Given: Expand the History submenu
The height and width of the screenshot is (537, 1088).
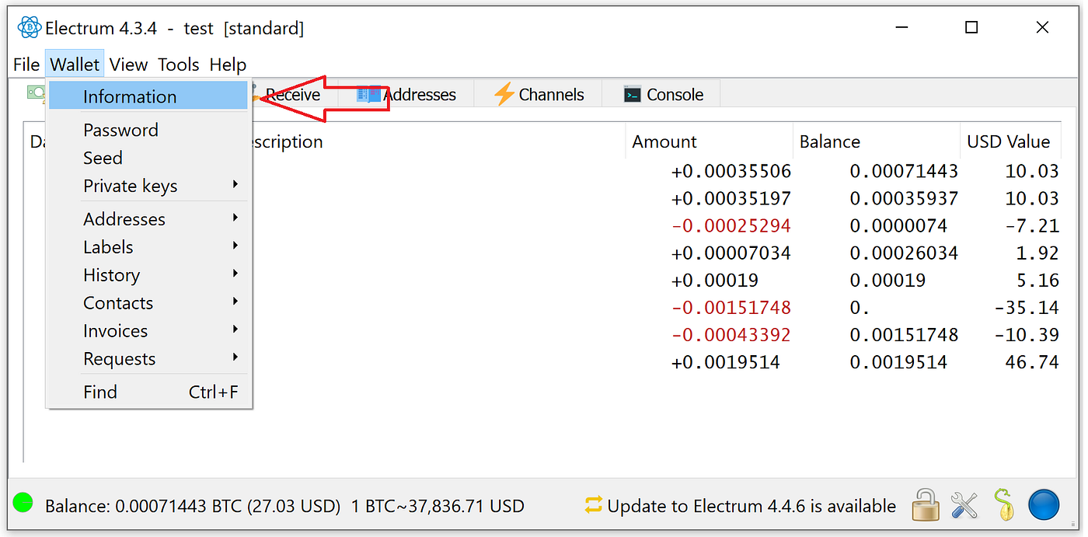Looking at the screenshot, I should (148, 275).
